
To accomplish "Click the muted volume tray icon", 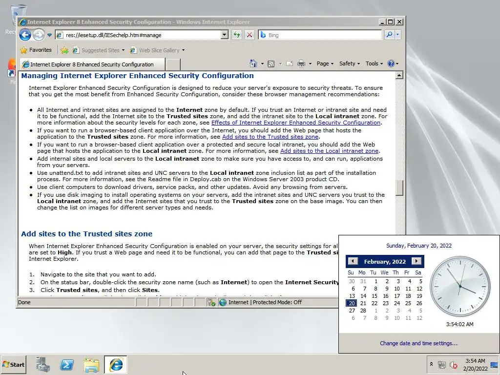I will [x=453, y=364].
